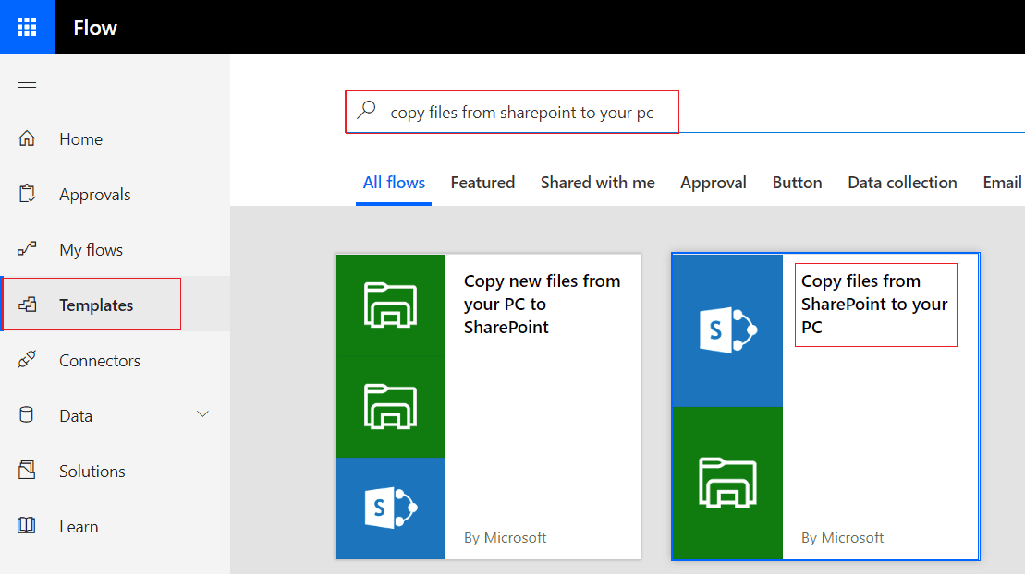The height and width of the screenshot is (574, 1025).
Task: Open the Copy new files to SharePoint template
Action: tap(487, 406)
